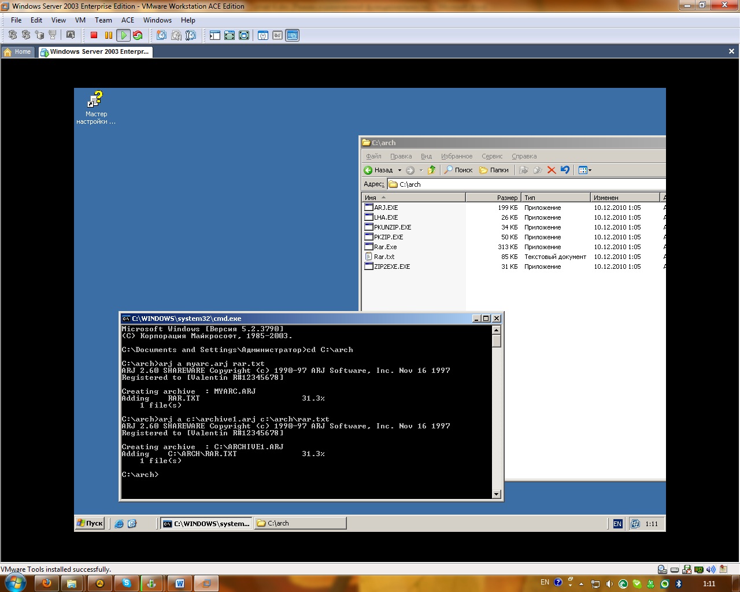Open the Back button history dropdown arrow

399,170
